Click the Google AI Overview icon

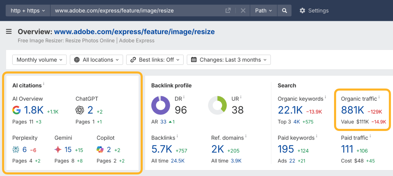[17, 110]
